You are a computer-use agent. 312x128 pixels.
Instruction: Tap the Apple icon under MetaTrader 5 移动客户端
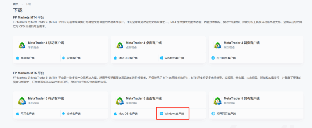pyautogui.click(x=17, y=114)
